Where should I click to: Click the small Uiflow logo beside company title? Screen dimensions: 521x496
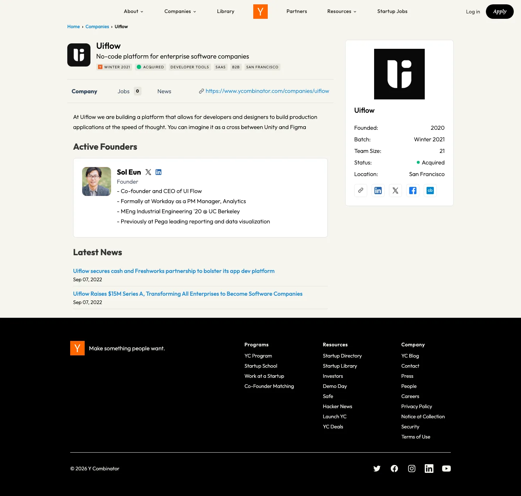(79, 55)
